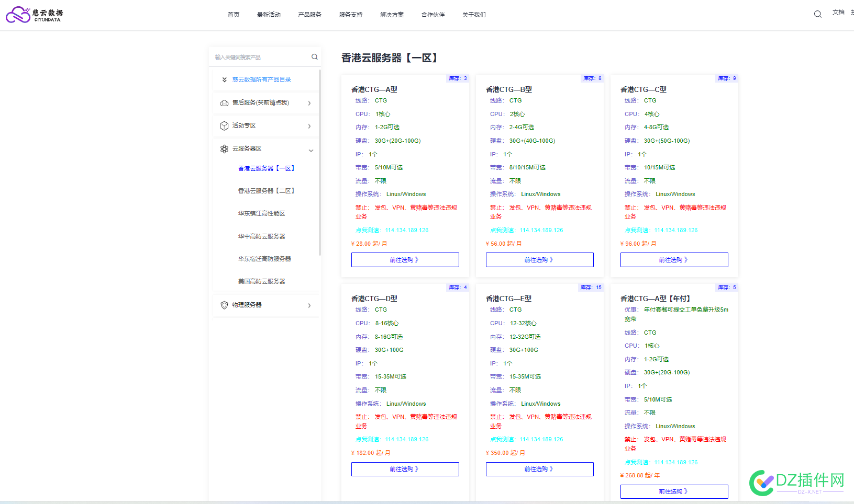Click the ¥ 56.00 起/月 price

[504, 244]
